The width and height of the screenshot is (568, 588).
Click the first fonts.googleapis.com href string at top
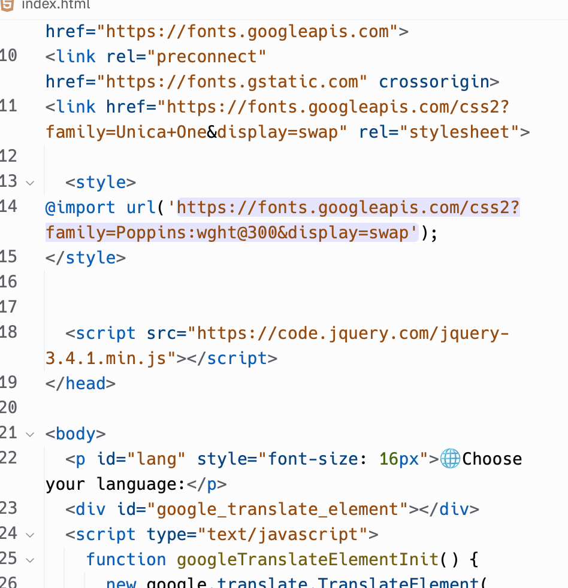247,32
